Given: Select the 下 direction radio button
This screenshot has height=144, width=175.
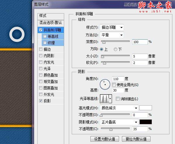Looking at the screenshot, I should 116,49.
